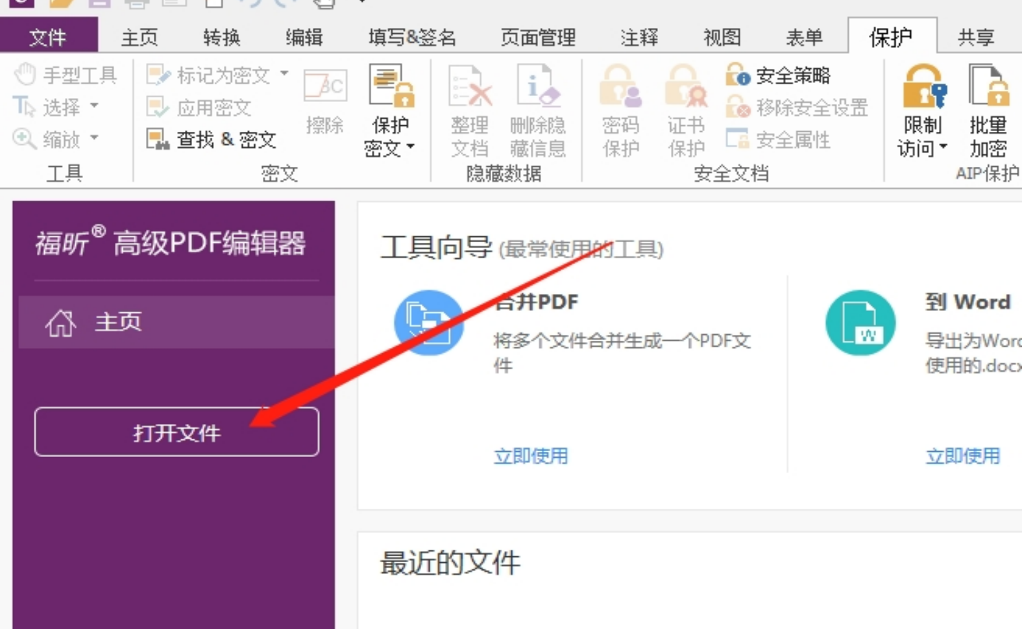Select the Hand tool (手型工具)
Viewport: 1022px width, 629px height.
point(65,75)
